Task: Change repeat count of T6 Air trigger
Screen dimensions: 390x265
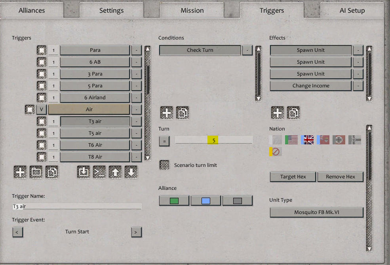Action: [53, 145]
